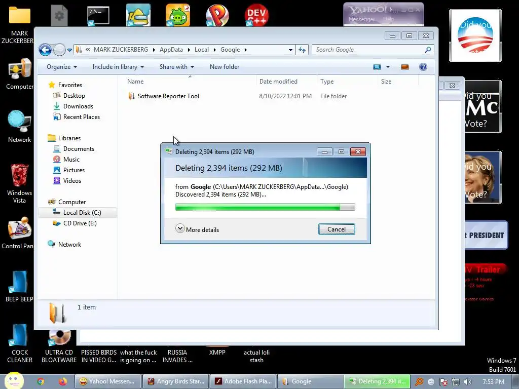
Task: Click AppData in address breadcrumb
Action: [x=171, y=50]
